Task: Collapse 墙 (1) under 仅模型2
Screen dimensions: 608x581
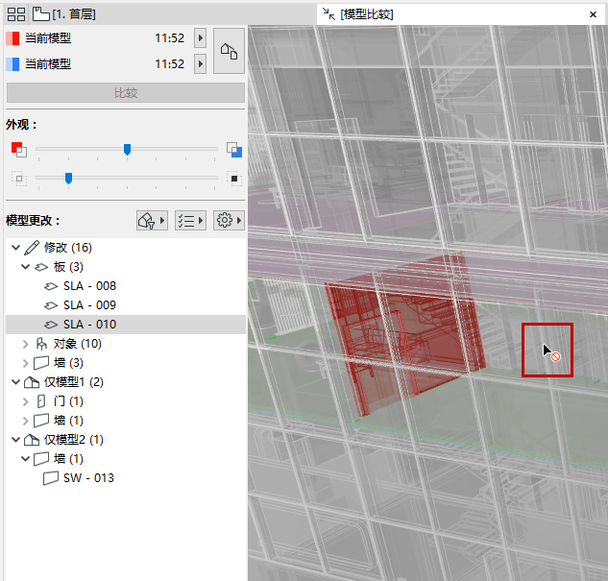Action: pyautogui.click(x=26, y=459)
